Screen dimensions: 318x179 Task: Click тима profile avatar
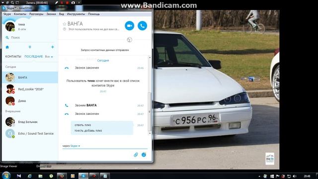pos(10,26)
